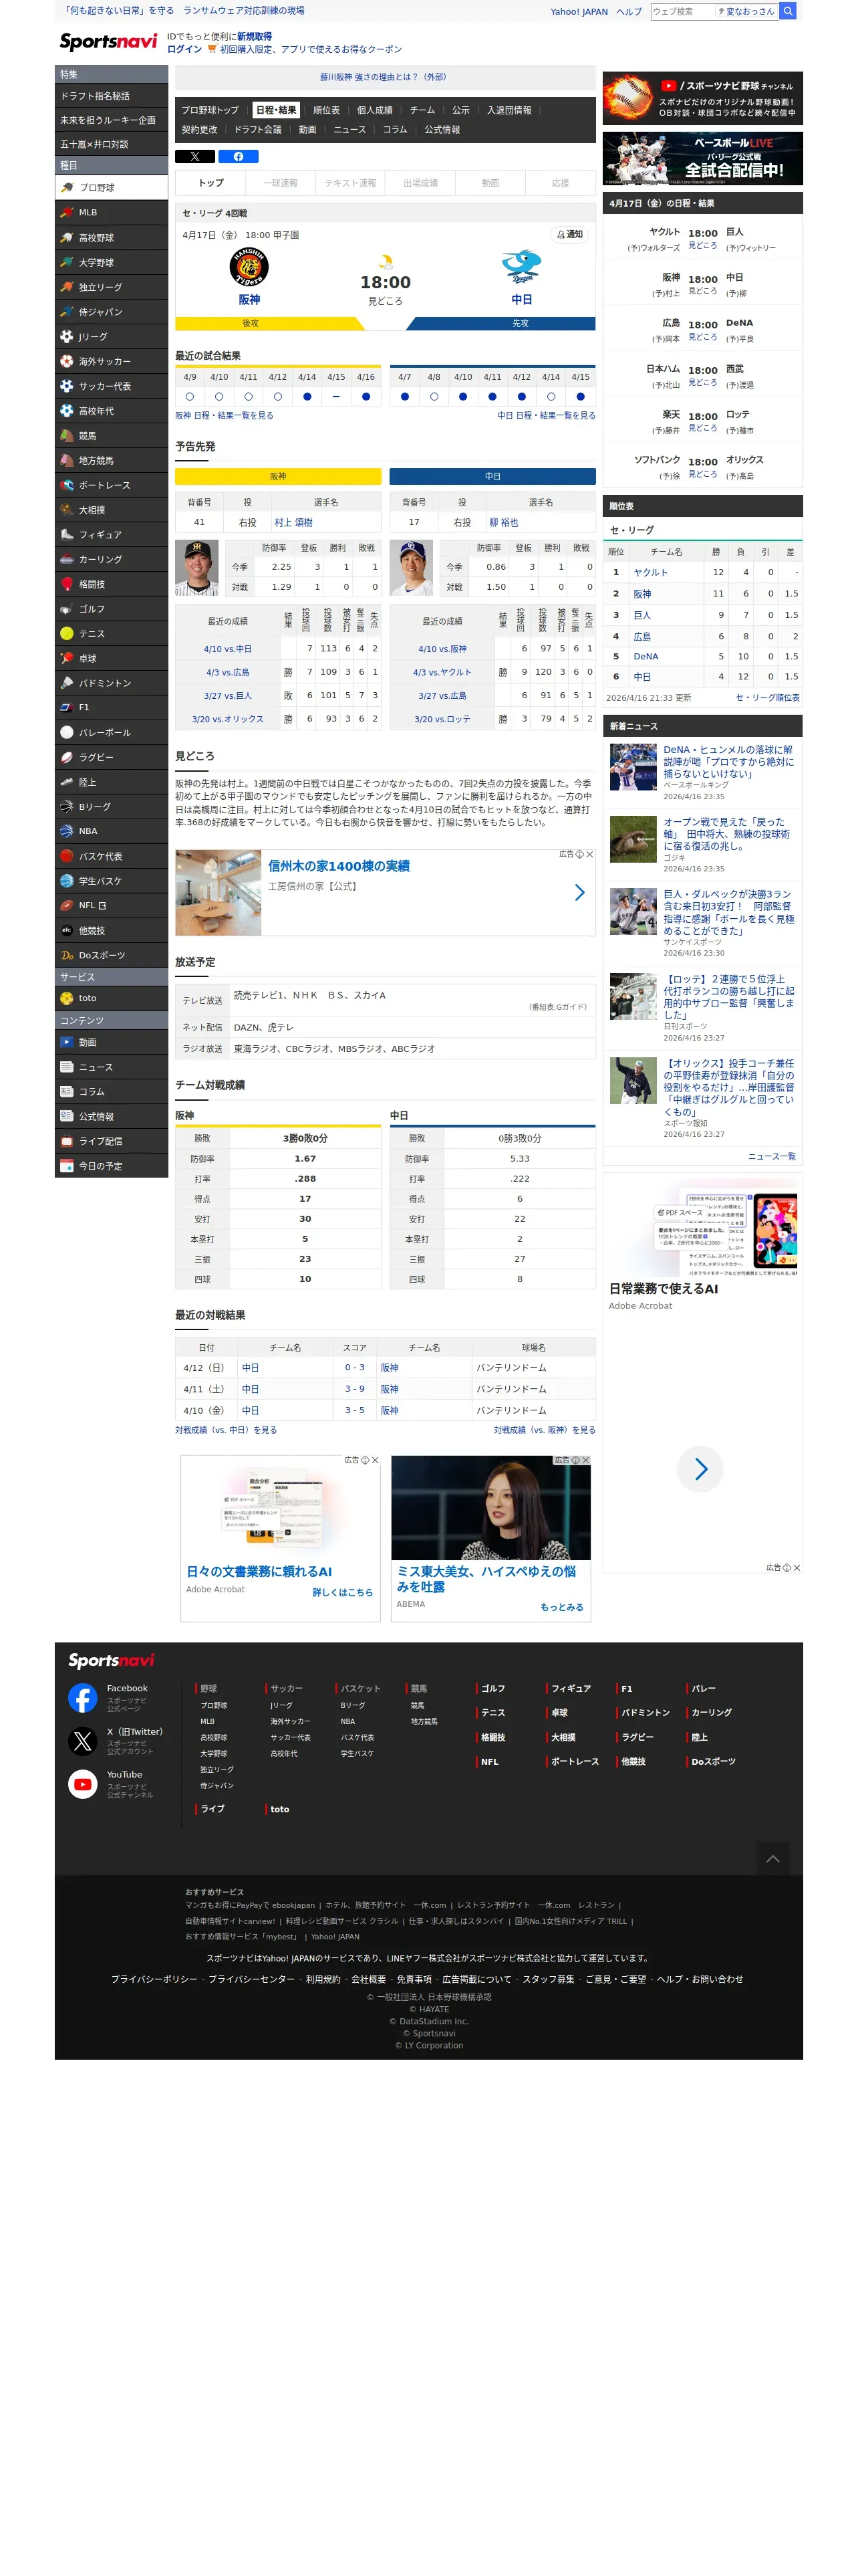Open the ABEMA ad image
This screenshot has height=2576, width=858.
490,1507
